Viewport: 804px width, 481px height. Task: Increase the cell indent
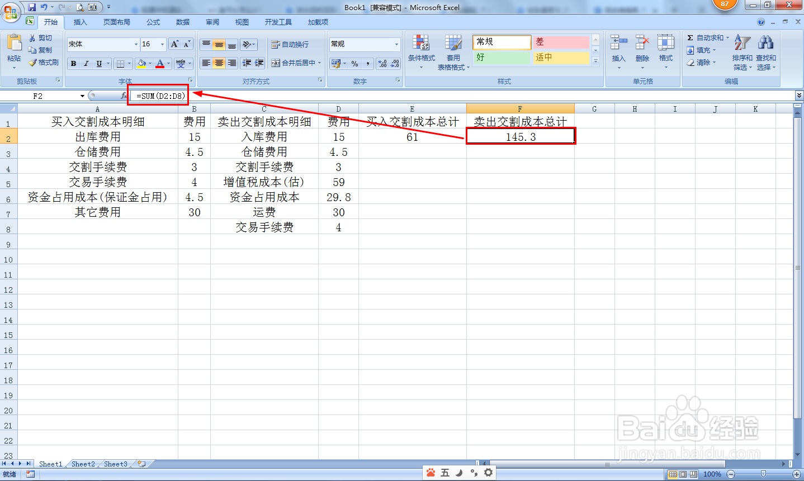point(259,63)
